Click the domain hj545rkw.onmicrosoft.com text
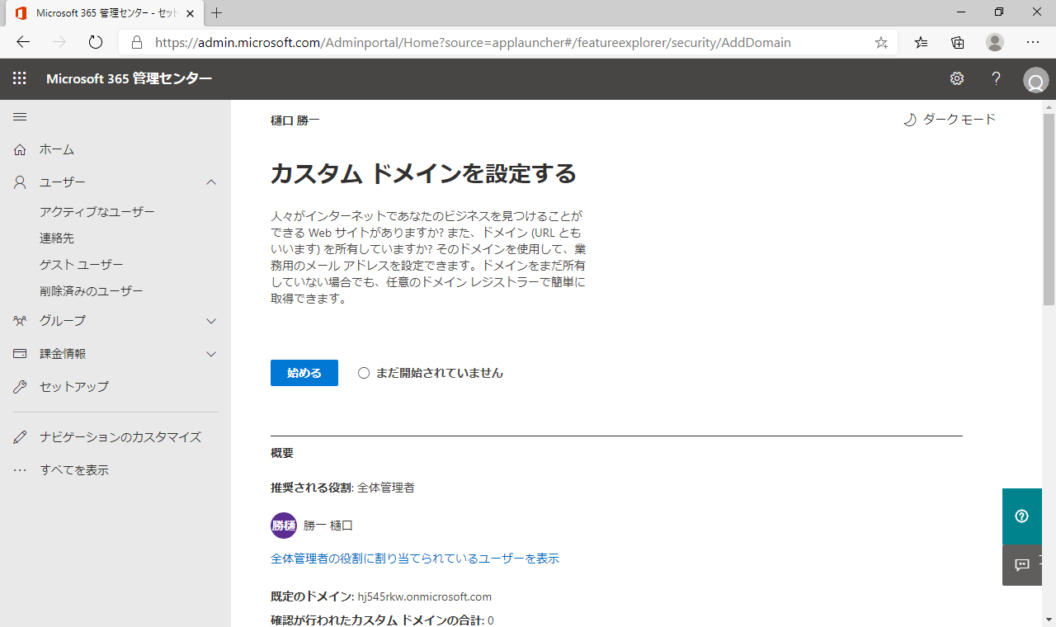 coord(425,596)
